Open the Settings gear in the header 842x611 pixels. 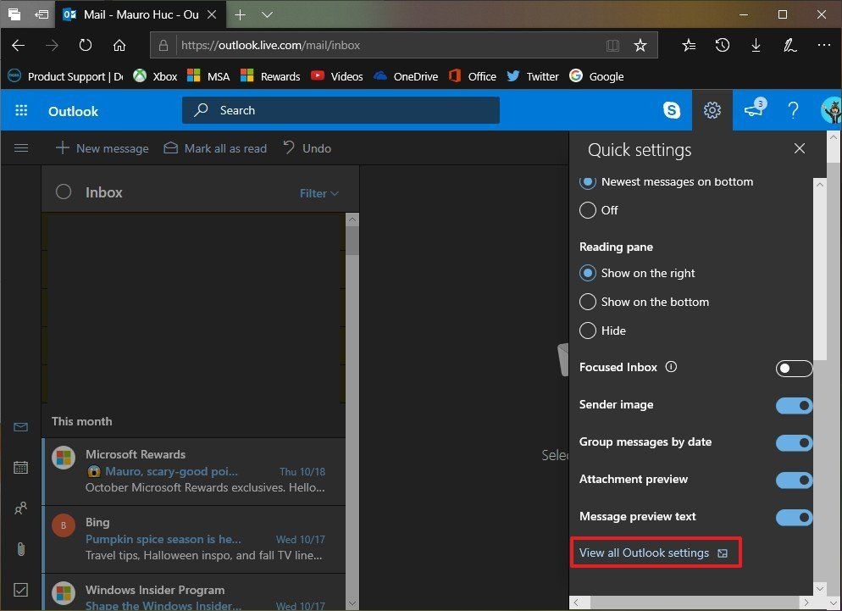click(x=712, y=110)
